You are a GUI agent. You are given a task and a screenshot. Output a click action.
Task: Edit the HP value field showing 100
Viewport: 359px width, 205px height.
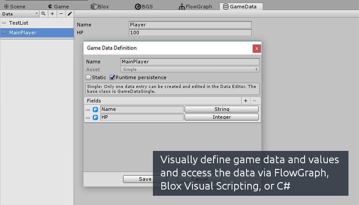click(190, 32)
